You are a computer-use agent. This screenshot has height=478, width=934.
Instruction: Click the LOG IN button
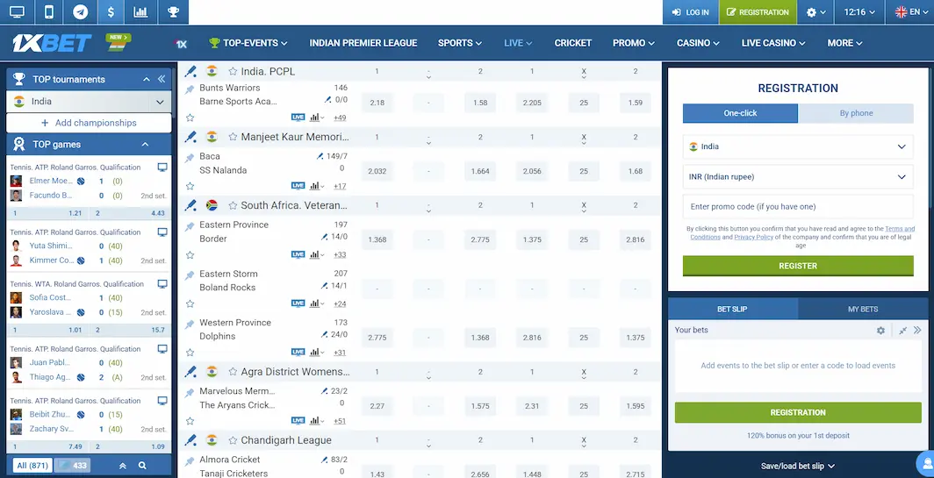point(690,12)
